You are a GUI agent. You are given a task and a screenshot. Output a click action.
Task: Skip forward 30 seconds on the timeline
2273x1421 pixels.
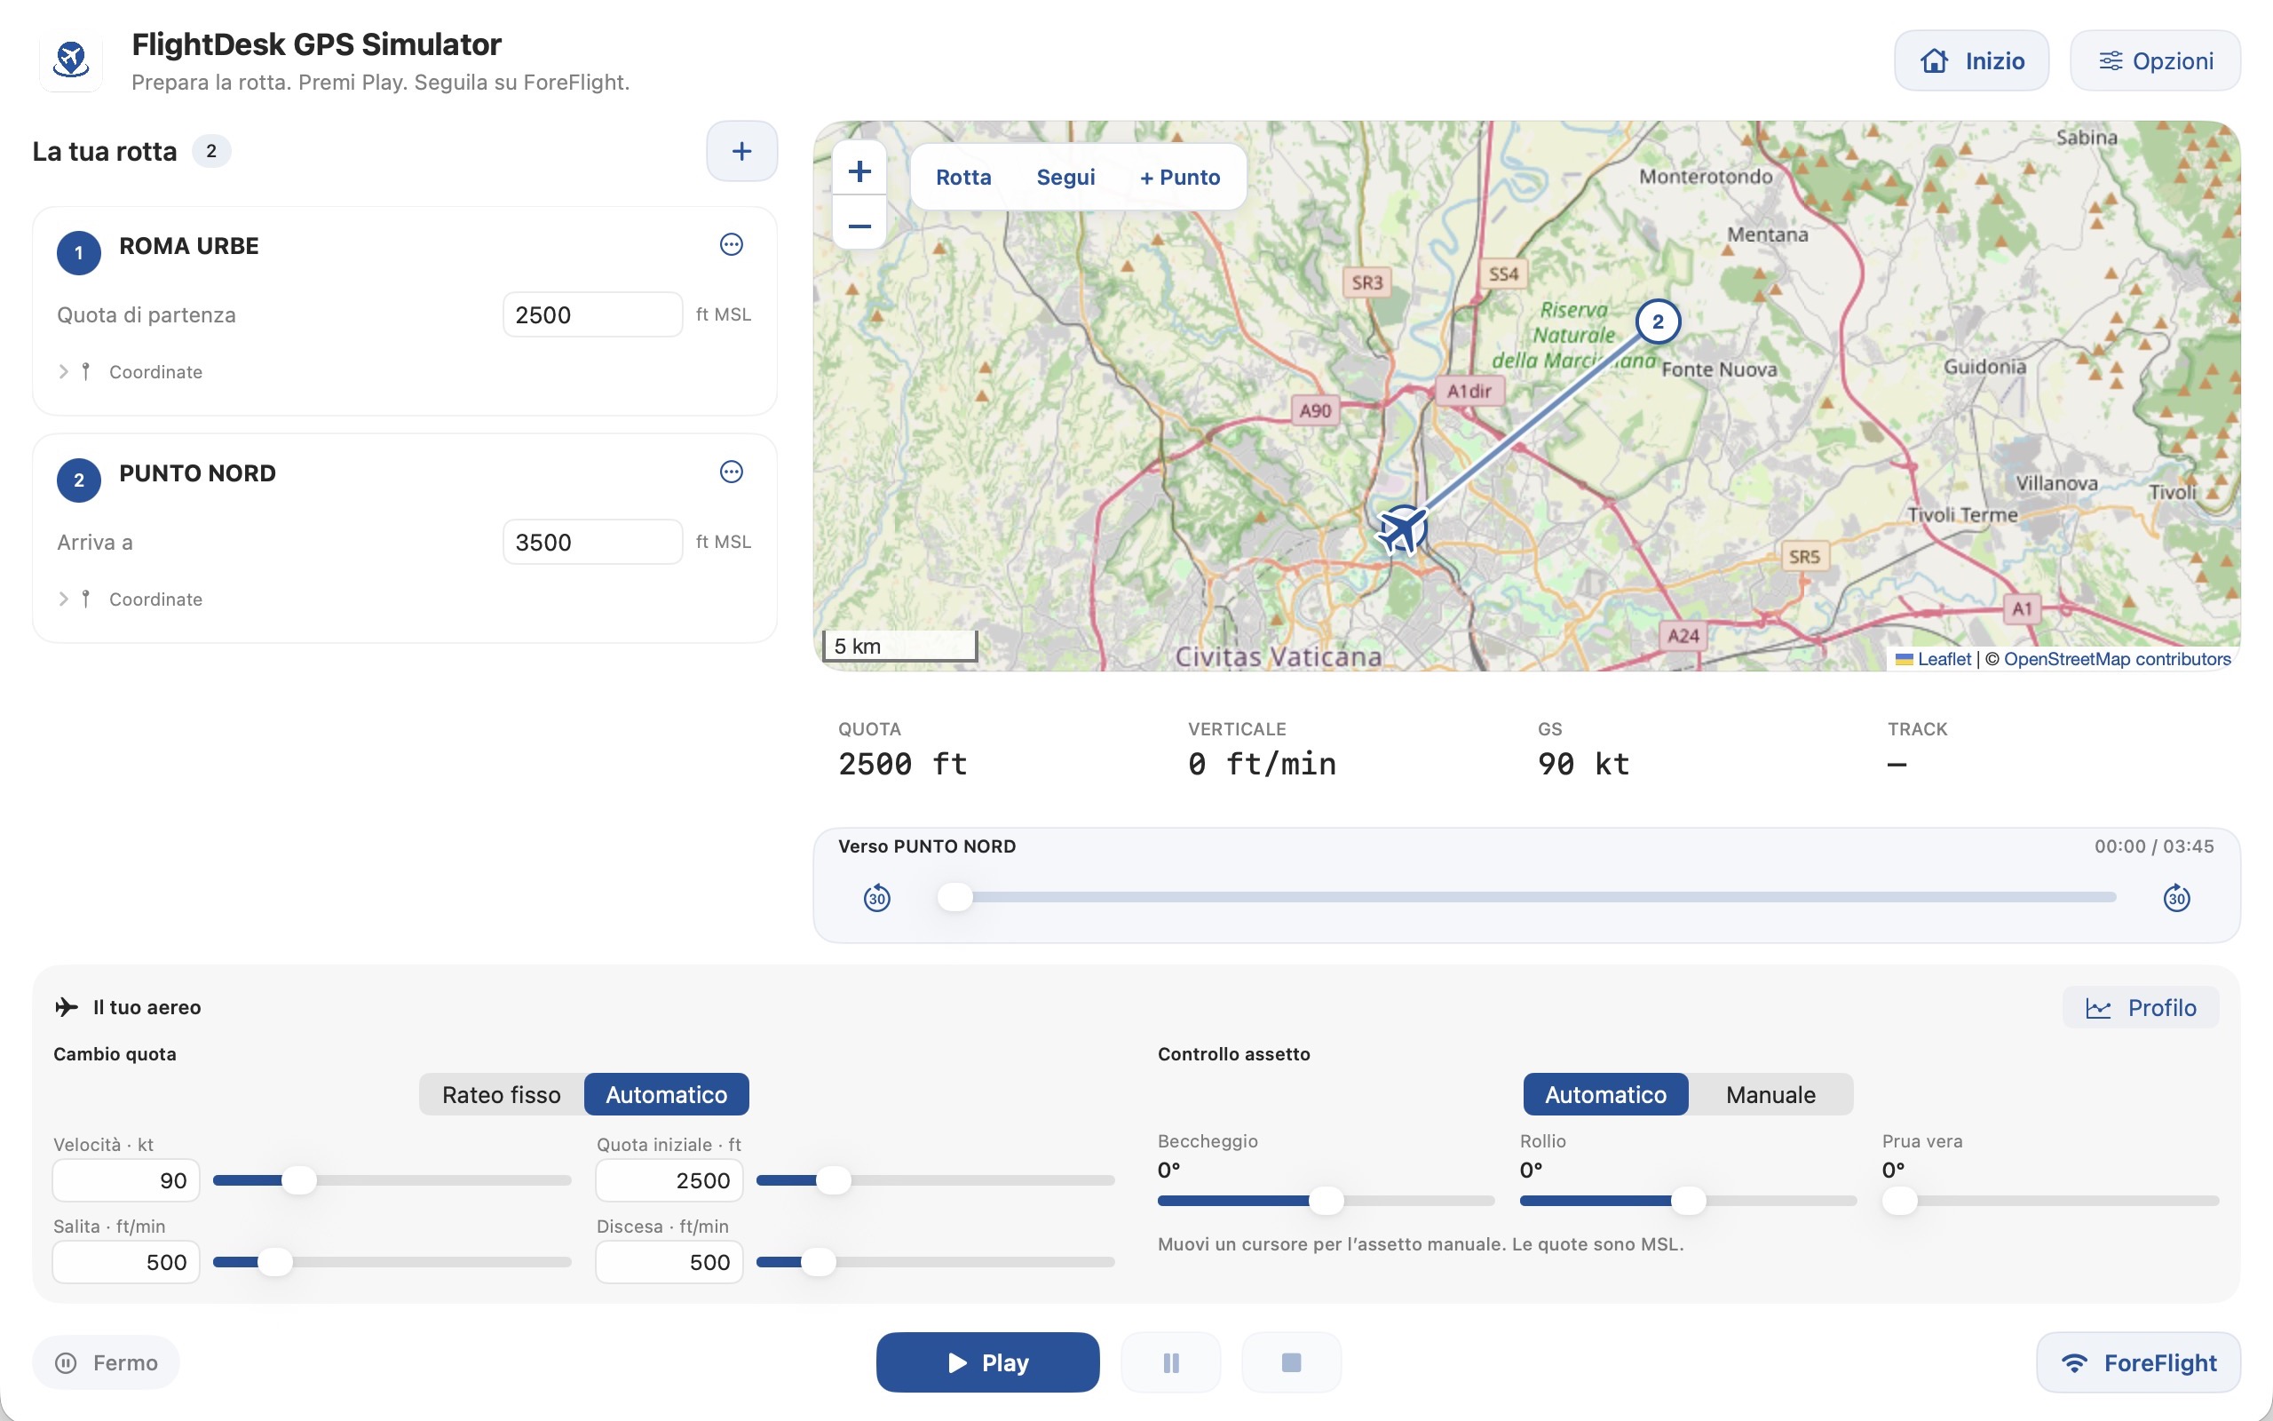click(x=2176, y=898)
